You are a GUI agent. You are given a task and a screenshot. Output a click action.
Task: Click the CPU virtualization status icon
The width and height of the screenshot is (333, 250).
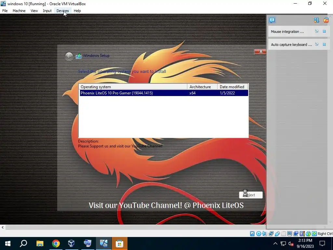pyautogui.click(x=302, y=234)
